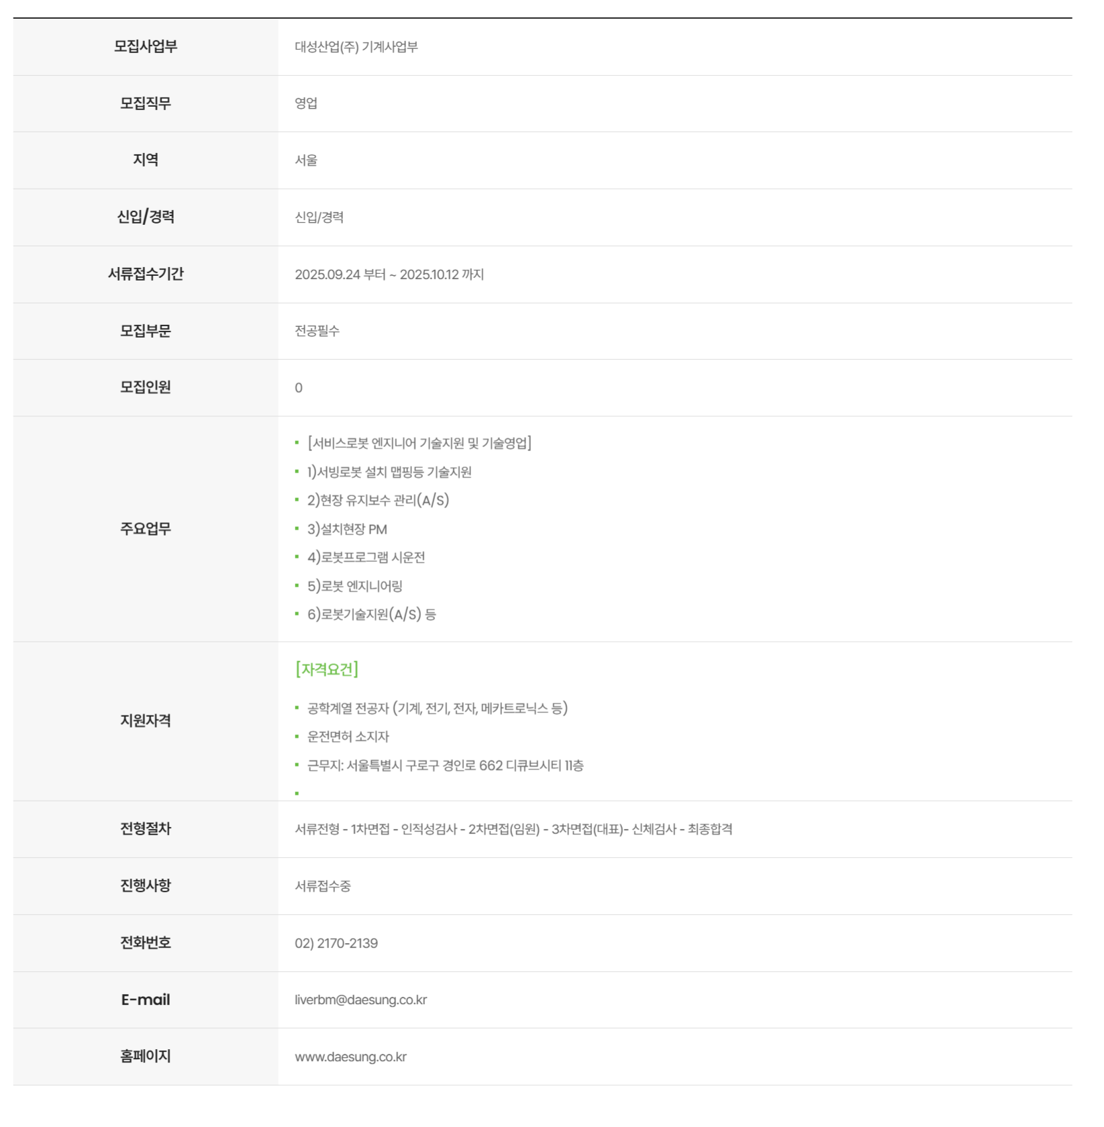Select the 모집사업부 header cell
Screen dimensions: 1104x1127
[146, 46]
